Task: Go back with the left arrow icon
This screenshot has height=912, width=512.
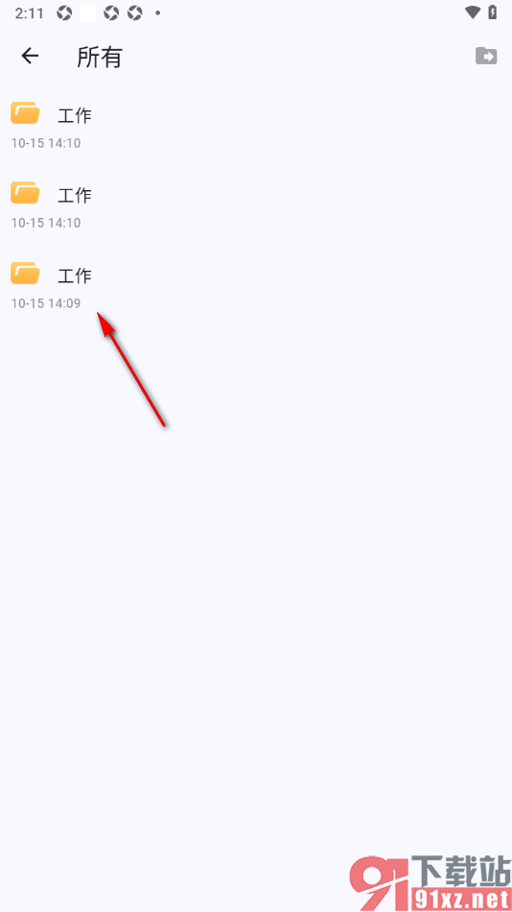Action: [30, 56]
